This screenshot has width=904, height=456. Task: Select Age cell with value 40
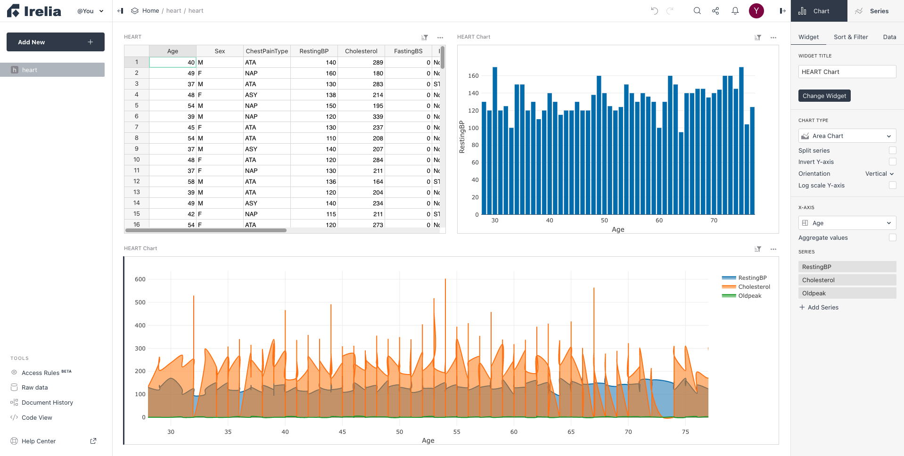[173, 62]
